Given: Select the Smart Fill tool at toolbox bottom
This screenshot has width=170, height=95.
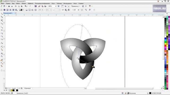Looking at the screenshot, I should [2, 66].
